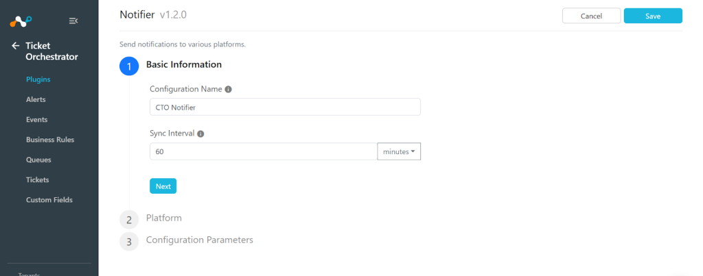
Task: Select step 3 circle icon
Action: [129, 242]
